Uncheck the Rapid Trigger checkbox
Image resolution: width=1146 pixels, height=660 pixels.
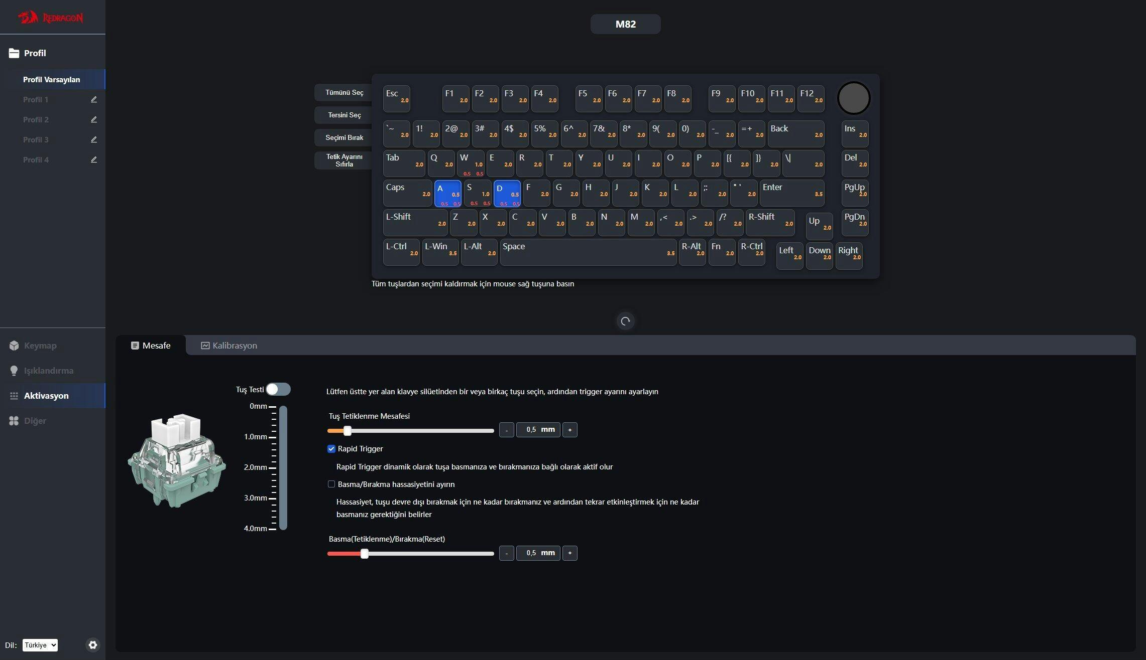(x=331, y=449)
